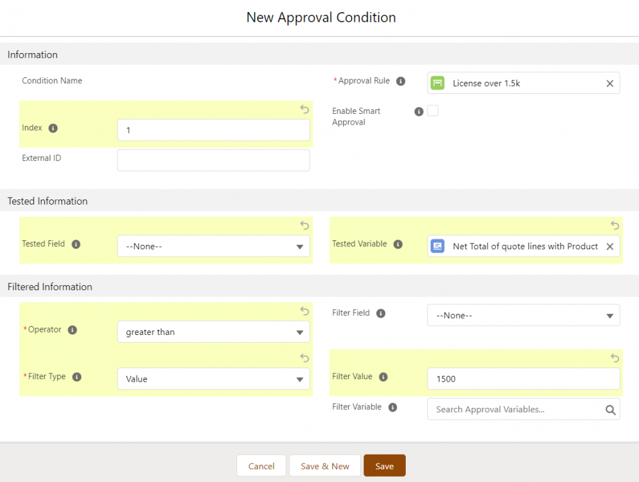
Task: Click the Search Approval Variables field
Action: coord(523,409)
